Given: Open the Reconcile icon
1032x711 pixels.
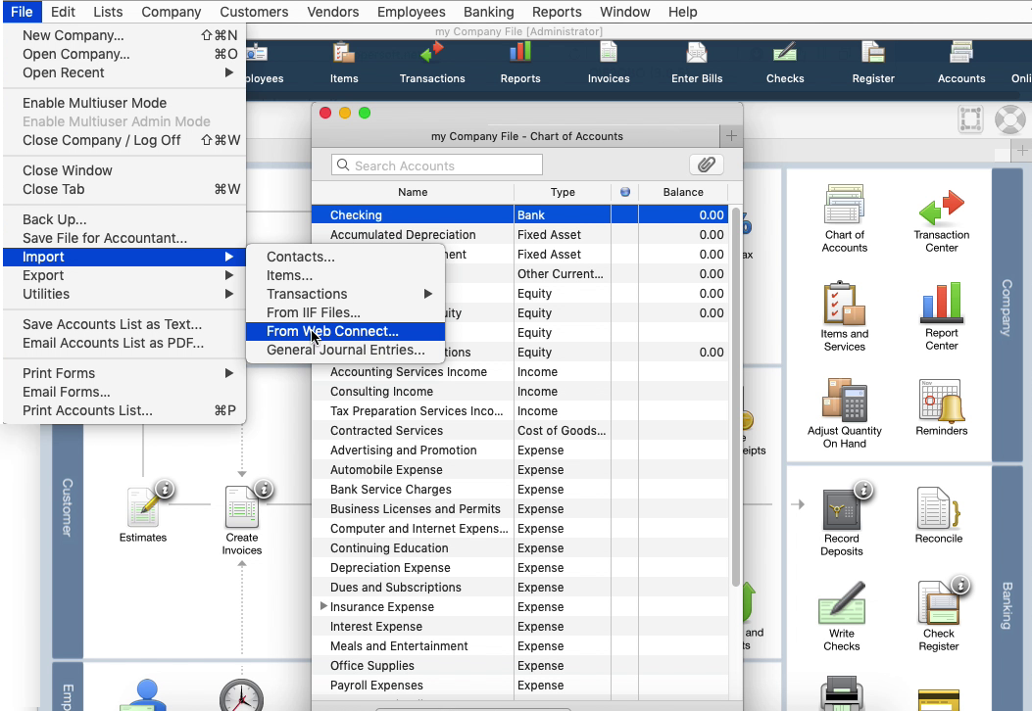Looking at the screenshot, I should tap(939, 516).
